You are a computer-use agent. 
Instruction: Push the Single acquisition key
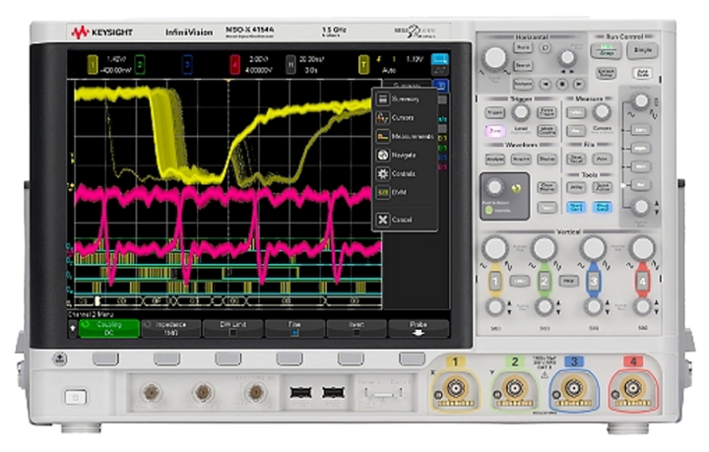pyautogui.click(x=642, y=50)
